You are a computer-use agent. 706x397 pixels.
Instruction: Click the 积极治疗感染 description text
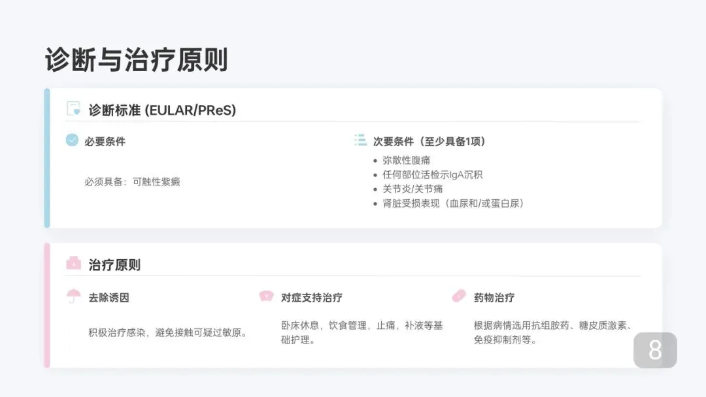169,332
